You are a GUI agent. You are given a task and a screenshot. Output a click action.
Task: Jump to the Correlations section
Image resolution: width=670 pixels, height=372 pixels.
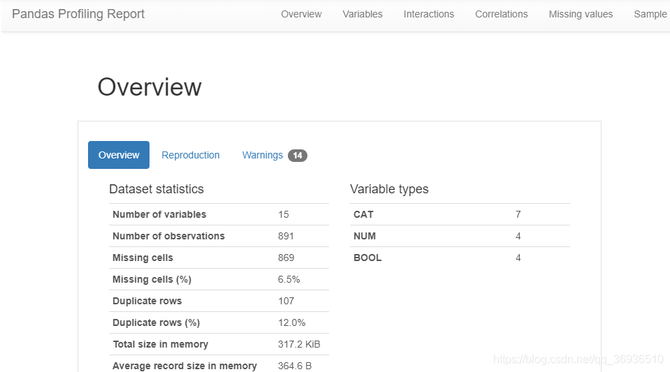[501, 14]
